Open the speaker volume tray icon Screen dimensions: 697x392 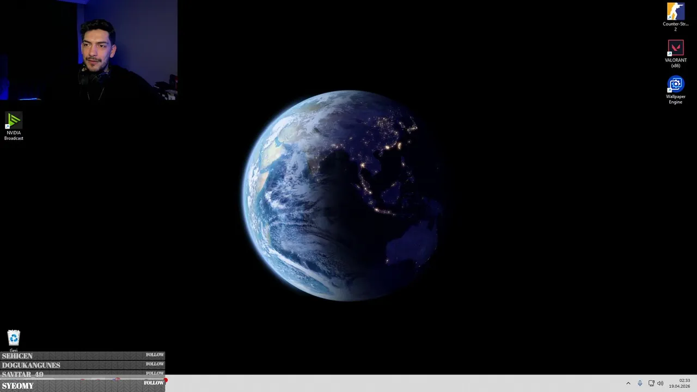click(661, 383)
